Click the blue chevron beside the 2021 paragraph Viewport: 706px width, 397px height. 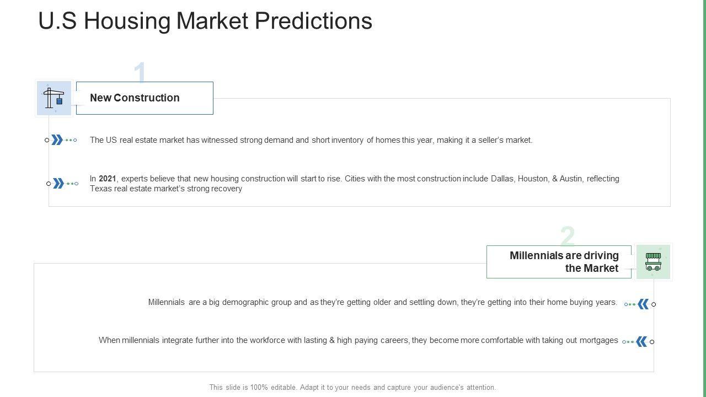coord(58,184)
